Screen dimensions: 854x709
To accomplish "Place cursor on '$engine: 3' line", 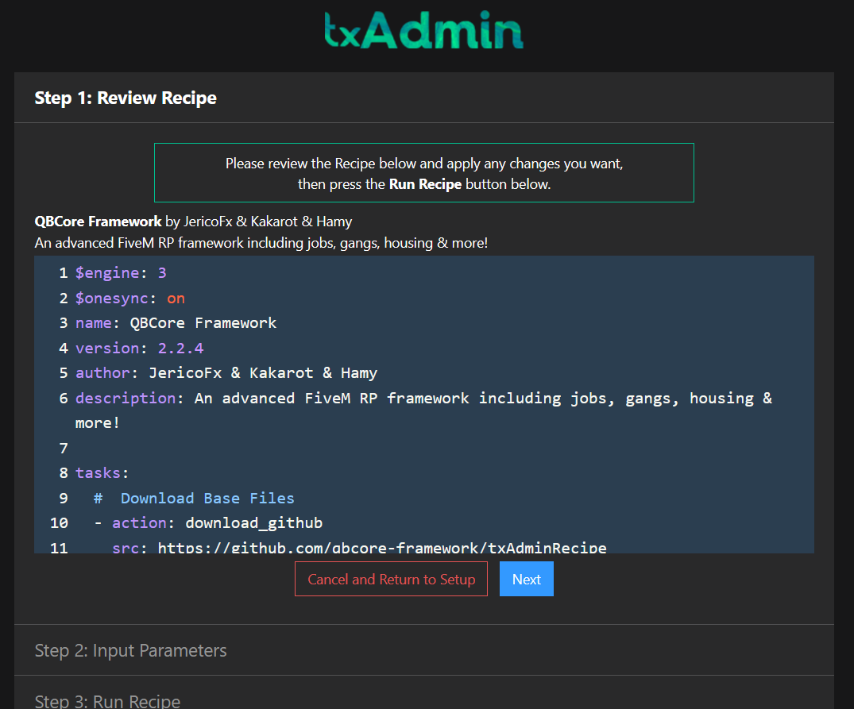I will click(121, 272).
